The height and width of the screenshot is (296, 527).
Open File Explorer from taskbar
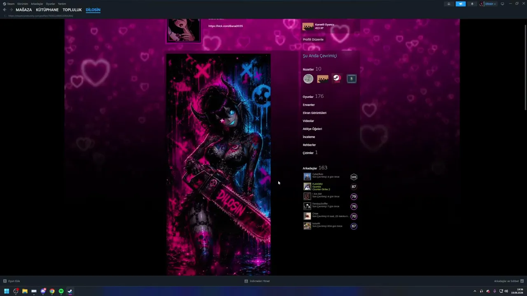(x=25, y=291)
